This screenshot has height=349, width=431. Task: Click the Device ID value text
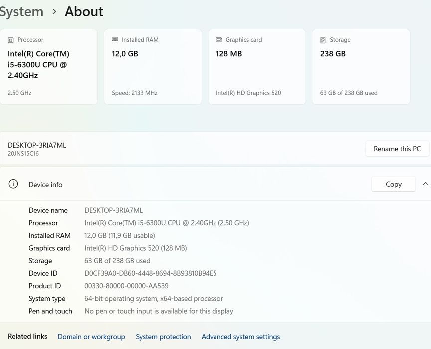(150, 273)
